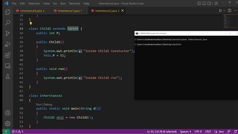Click the obj1 variable on line 52

[60, 118]
